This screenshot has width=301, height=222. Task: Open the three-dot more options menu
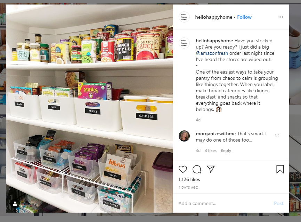[x=280, y=17]
